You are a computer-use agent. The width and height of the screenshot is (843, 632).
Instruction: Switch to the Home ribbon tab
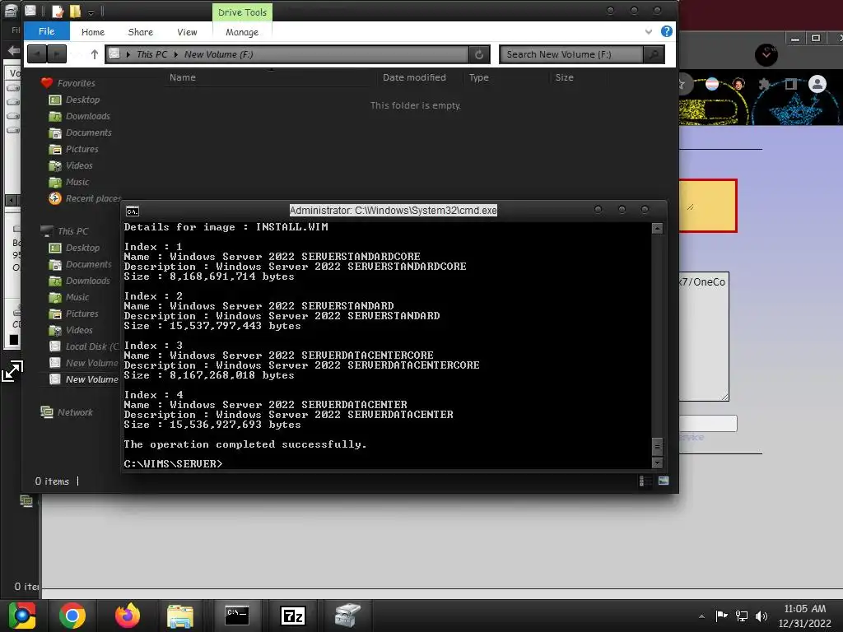[92, 32]
